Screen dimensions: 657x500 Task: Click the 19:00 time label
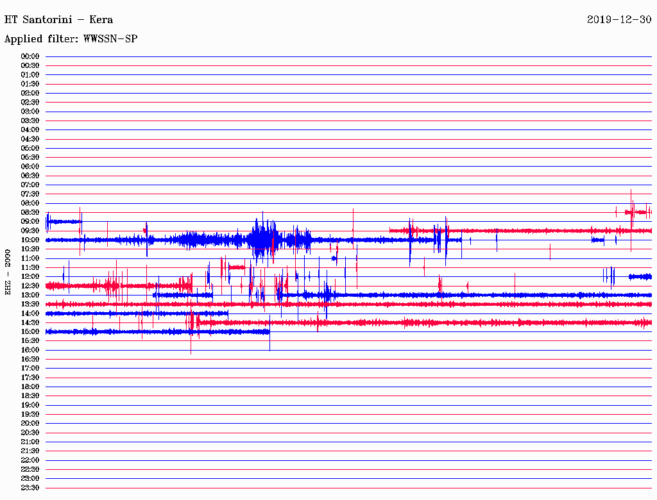(x=30, y=405)
